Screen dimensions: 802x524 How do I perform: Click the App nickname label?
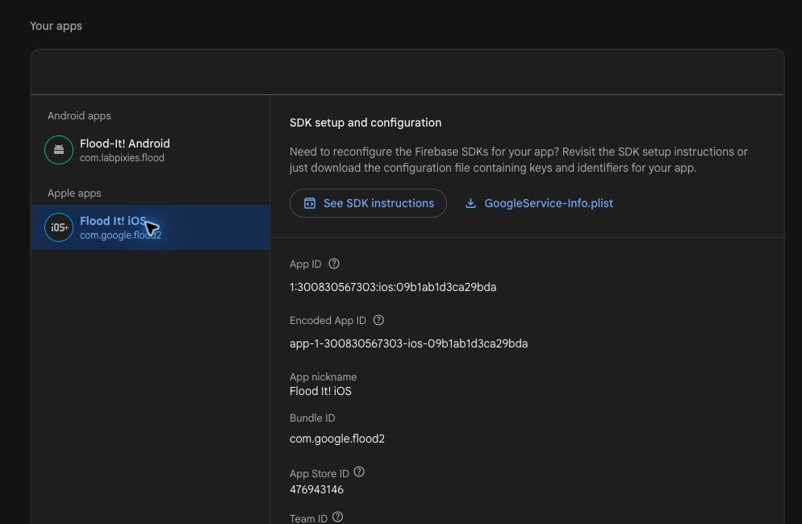pos(324,376)
